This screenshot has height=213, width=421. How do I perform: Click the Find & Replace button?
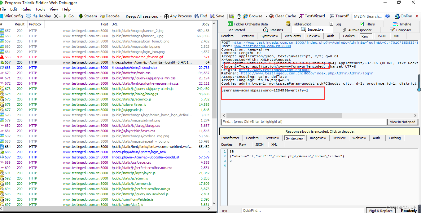pyautogui.click(x=380, y=211)
